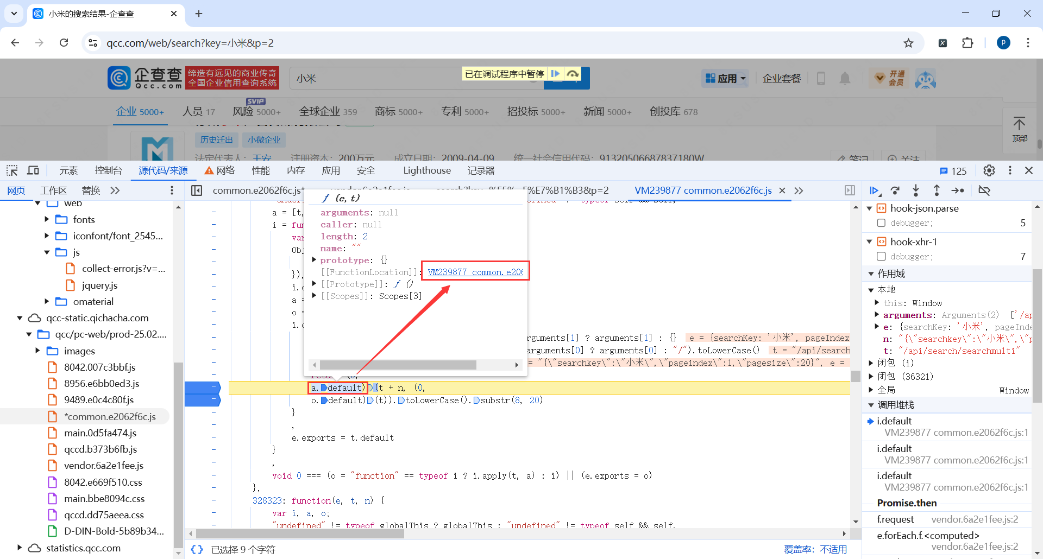The image size is (1043, 559).
Task: Bookmark this page with the star icon
Action: 908,43
